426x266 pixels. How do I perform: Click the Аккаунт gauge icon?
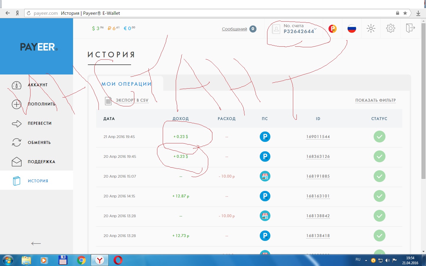17,85
